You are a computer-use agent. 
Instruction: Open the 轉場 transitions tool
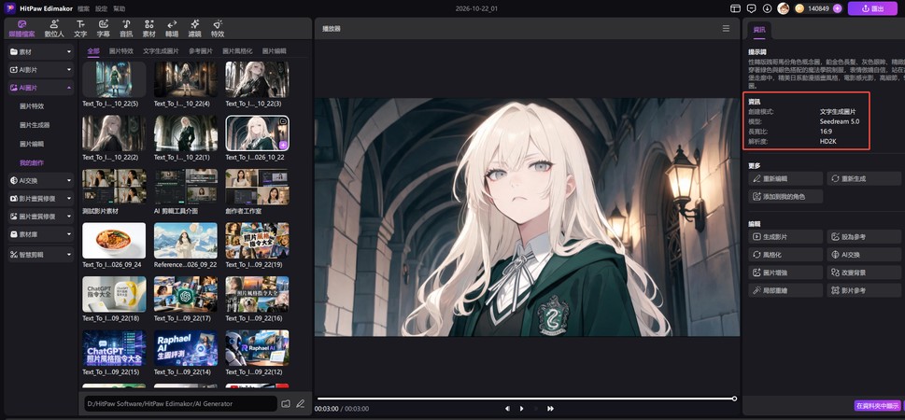tap(172, 28)
